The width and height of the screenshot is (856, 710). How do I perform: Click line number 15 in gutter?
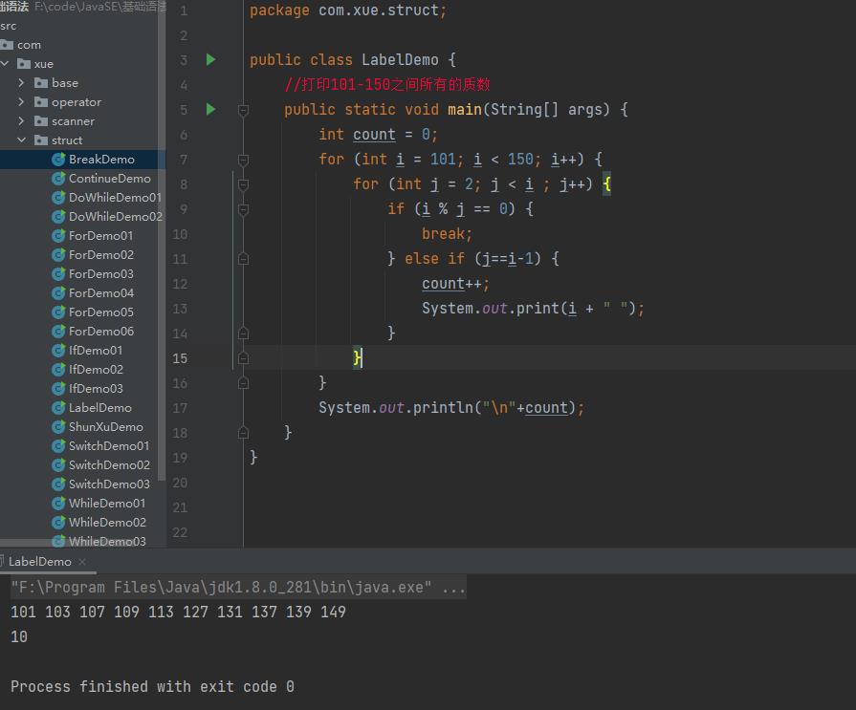[x=180, y=358]
